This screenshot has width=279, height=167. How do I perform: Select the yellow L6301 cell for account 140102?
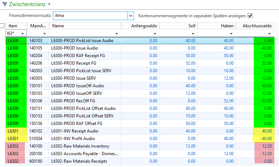point(16,131)
